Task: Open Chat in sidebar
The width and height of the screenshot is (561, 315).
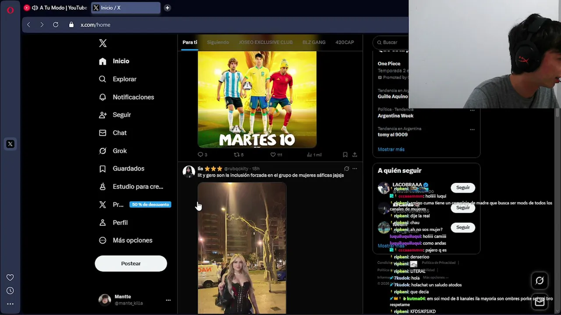Action: [x=113, y=133]
